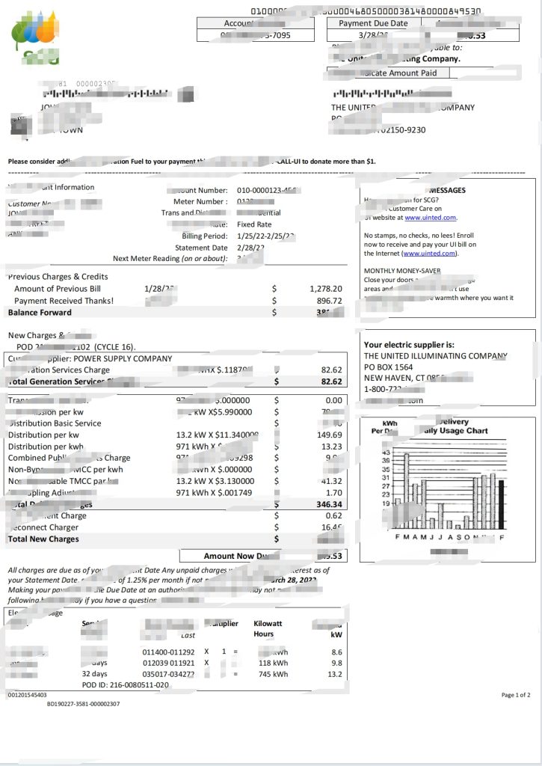The height and width of the screenshot is (766, 542).
Task: Select the statement date '2/28/22'
Action: point(250,248)
